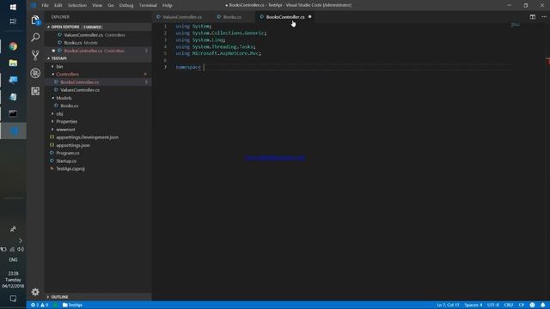Image resolution: width=550 pixels, height=309 pixels.
Task: Open the notifications bell in status bar
Action: (x=542, y=305)
